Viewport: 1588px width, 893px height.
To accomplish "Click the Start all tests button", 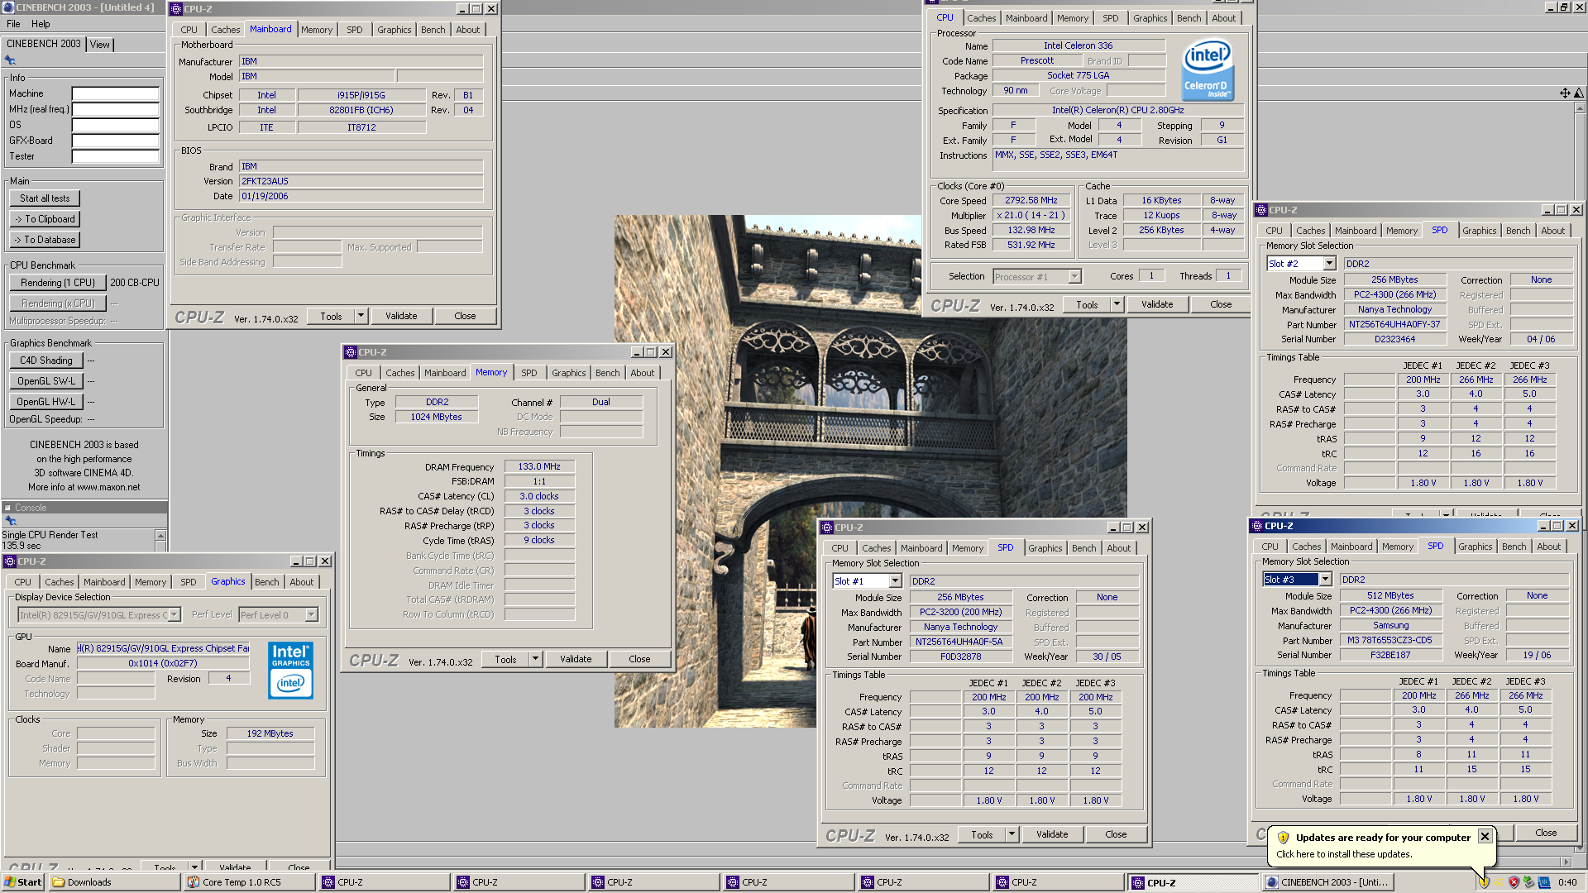I will [x=45, y=198].
